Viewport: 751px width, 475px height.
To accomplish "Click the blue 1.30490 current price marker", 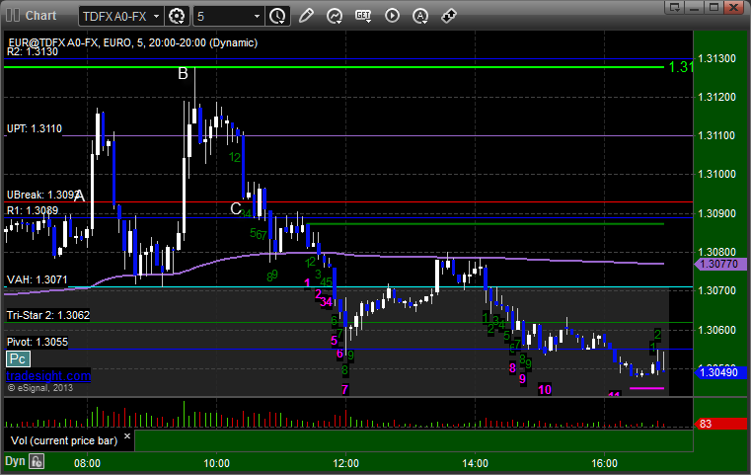I will coord(720,372).
